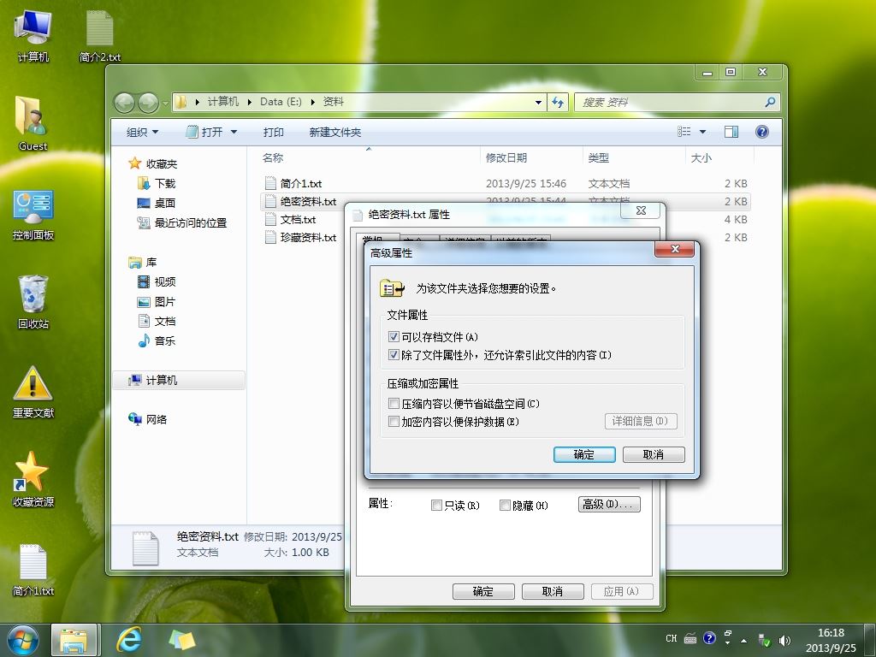876x657 pixels.
Task: Click the Explorer back navigation arrow
Action: coord(125,103)
